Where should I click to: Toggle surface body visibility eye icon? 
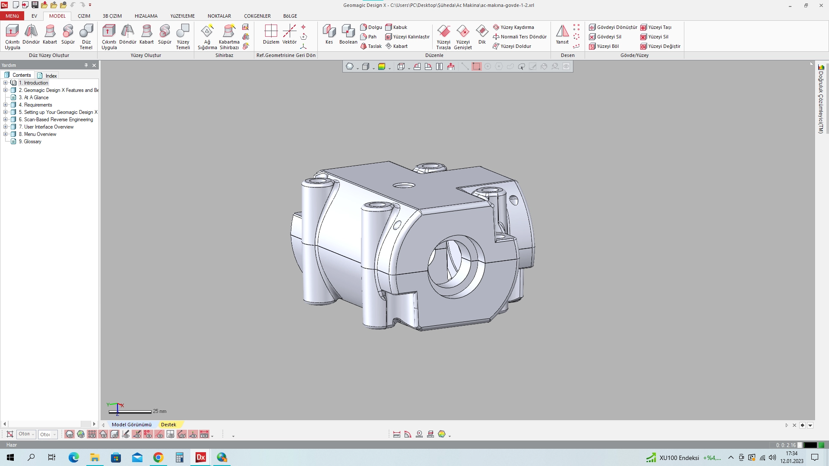point(103,435)
